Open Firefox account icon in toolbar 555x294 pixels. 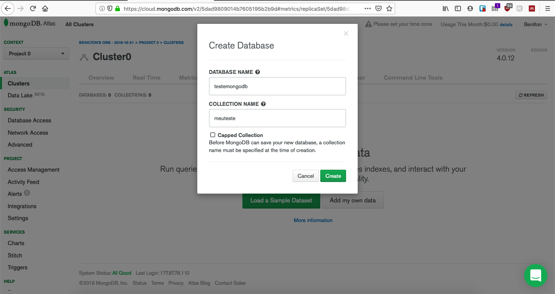470,8
